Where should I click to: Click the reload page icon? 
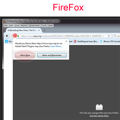point(109,36)
